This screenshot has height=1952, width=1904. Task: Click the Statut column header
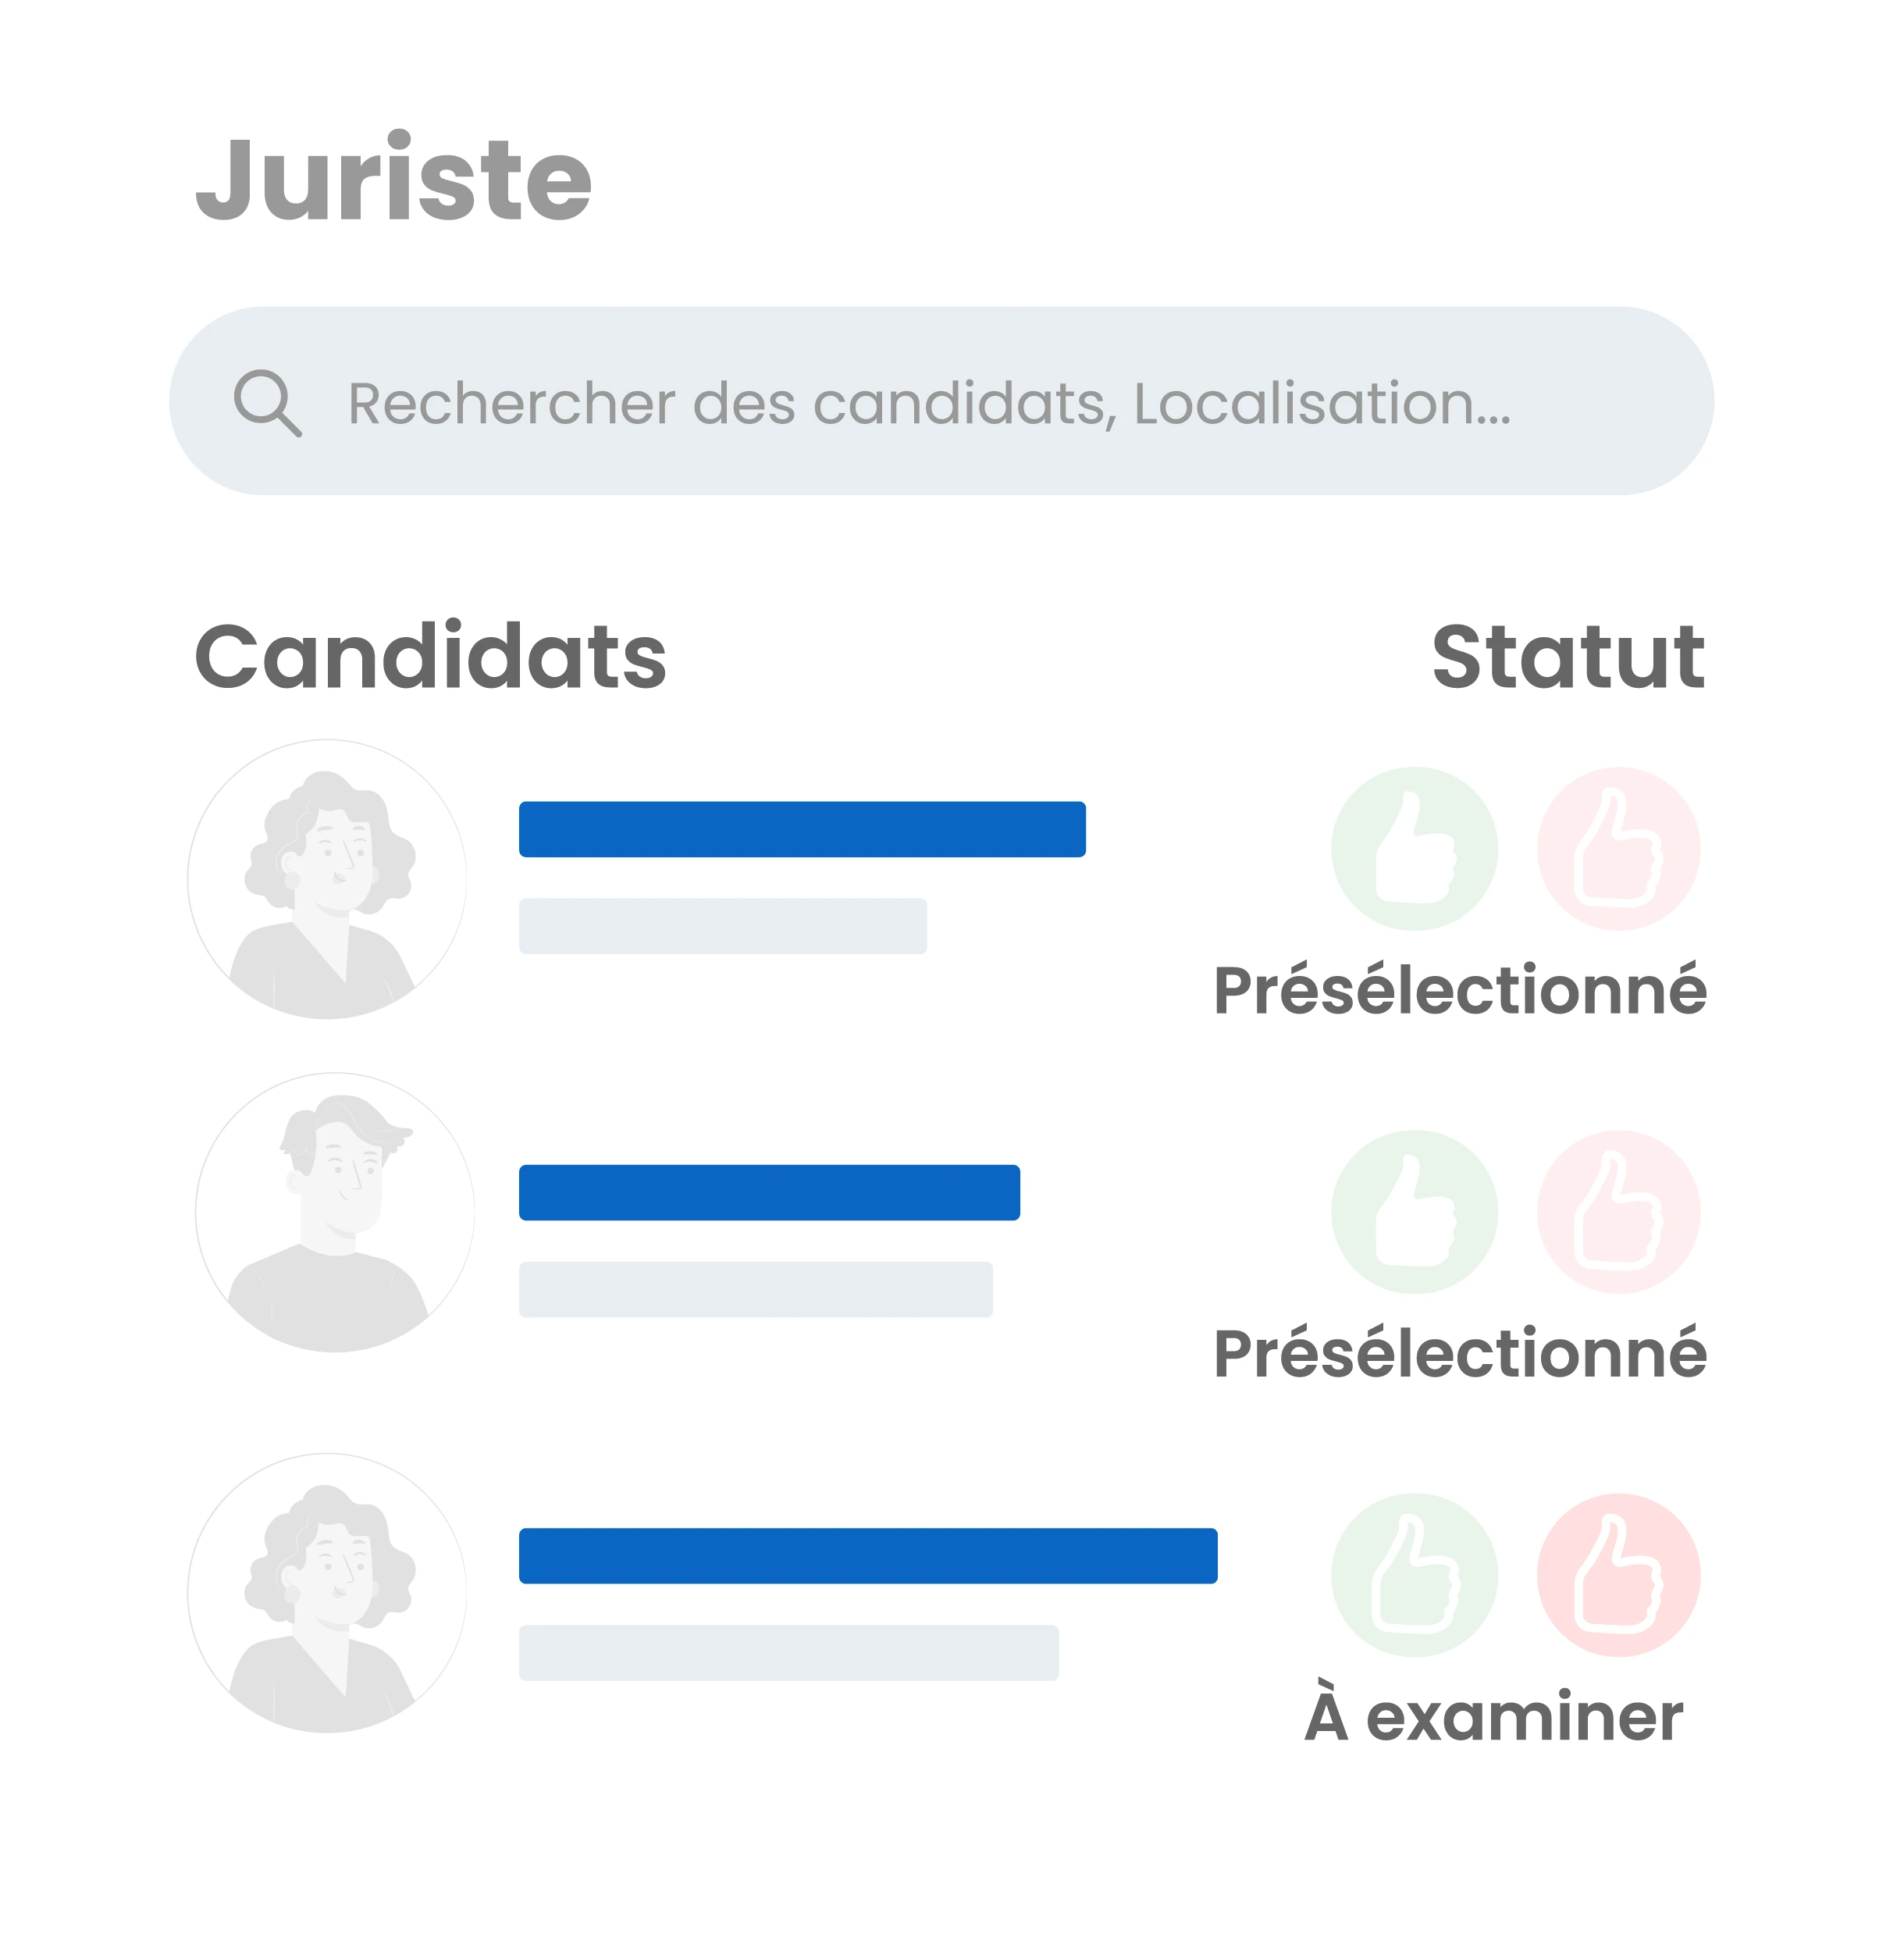pyautogui.click(x=1567, y=657)
